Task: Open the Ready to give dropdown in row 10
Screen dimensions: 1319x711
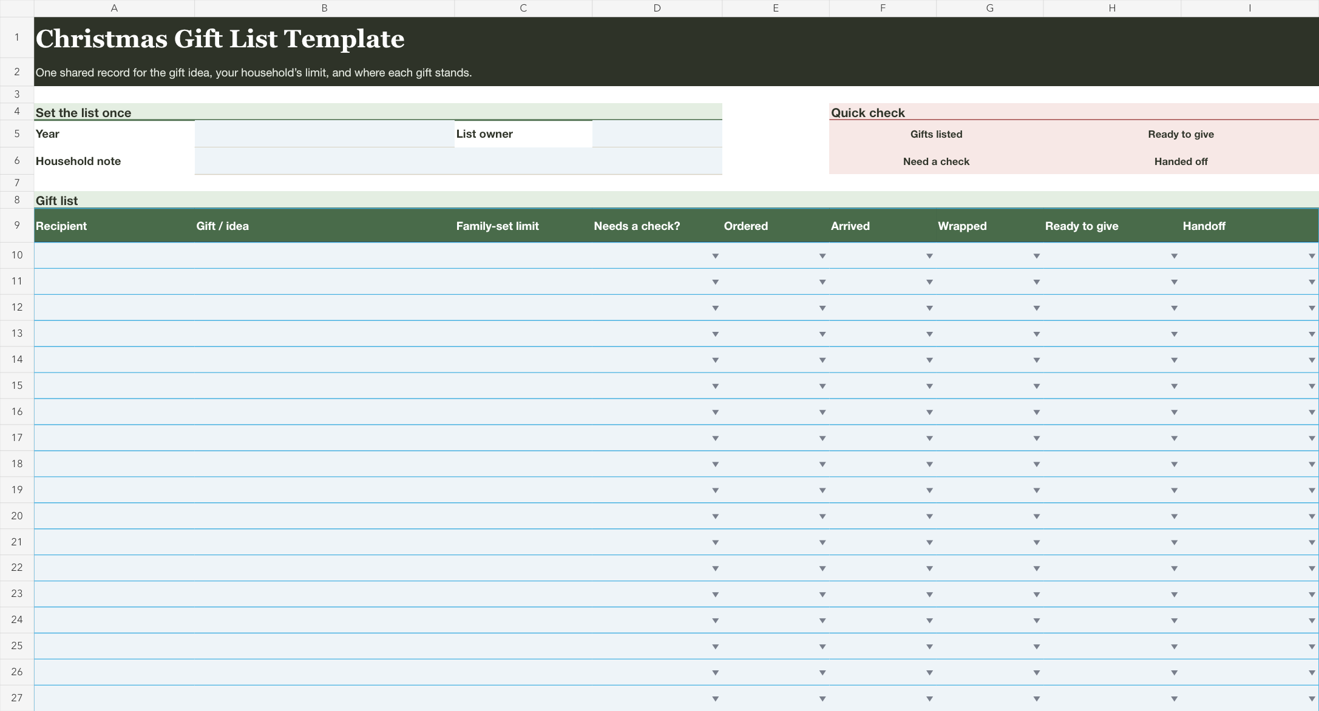Action: click(1174, 256)
